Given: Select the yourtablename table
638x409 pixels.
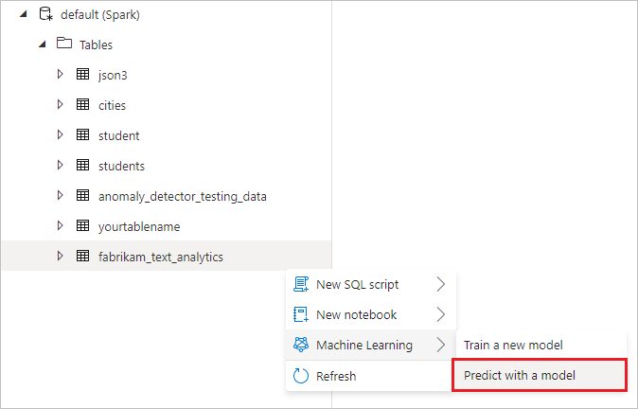Looking at the screenshot, I should coord(139,226).
